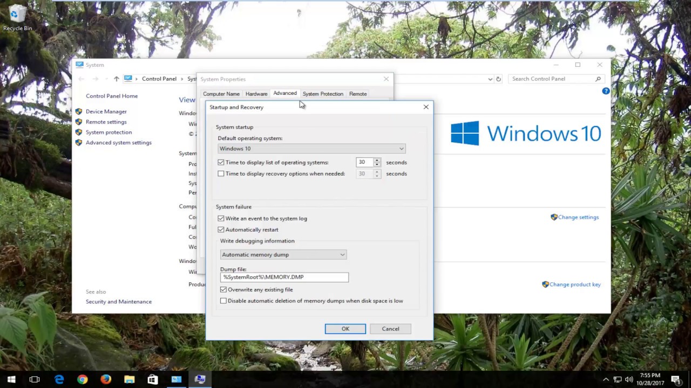Select the Advanced tab in System Properties
Screen dimensions: 691x388
pyautogui.click(x=285, y=93)
